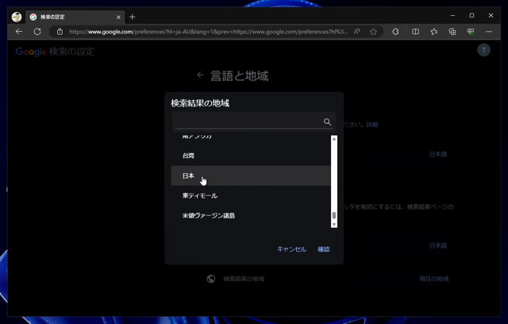The height and width of the screenshot is (324, 508).
Task: Click 検索結果の地域 setting row label
Action: tap(244, 279)
